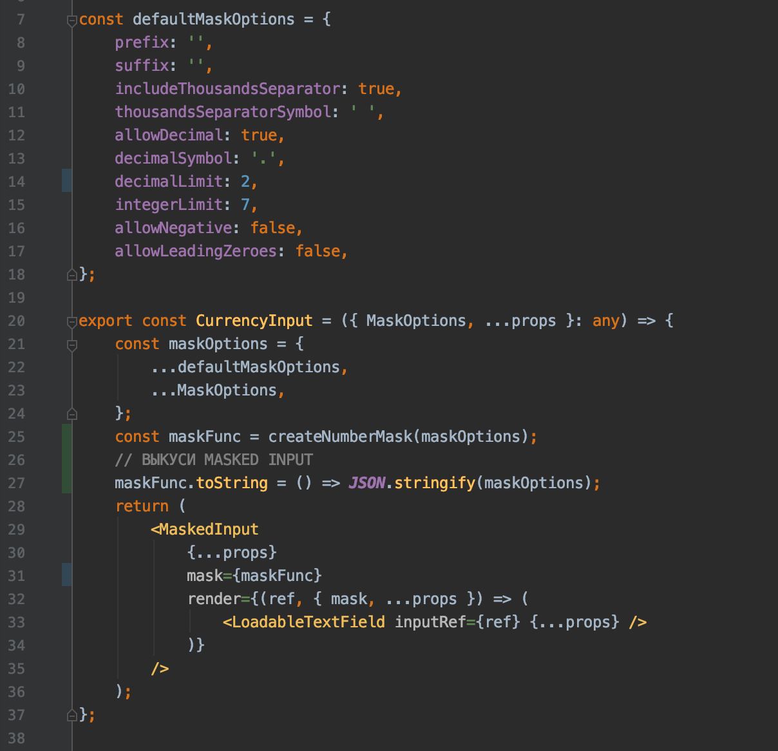This screenshot has width=778, height=751.
Task: Click the render attribute on line 32
Action: tap(214, 599)
